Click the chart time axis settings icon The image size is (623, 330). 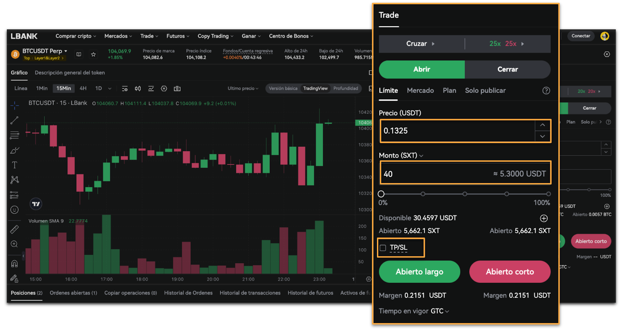368,279
